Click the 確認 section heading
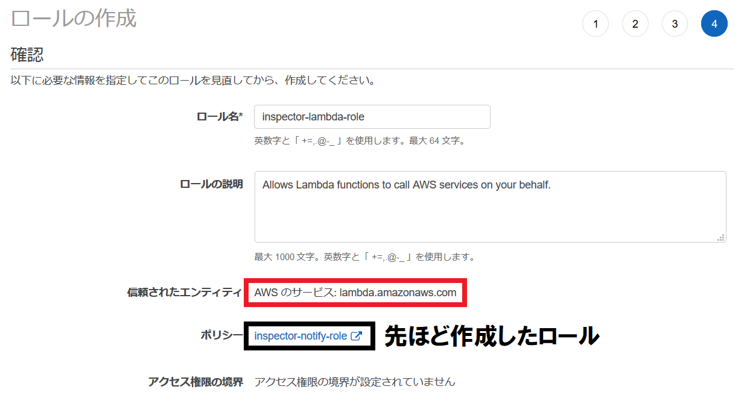Screen dimensions: 750x404 point(27,55)
